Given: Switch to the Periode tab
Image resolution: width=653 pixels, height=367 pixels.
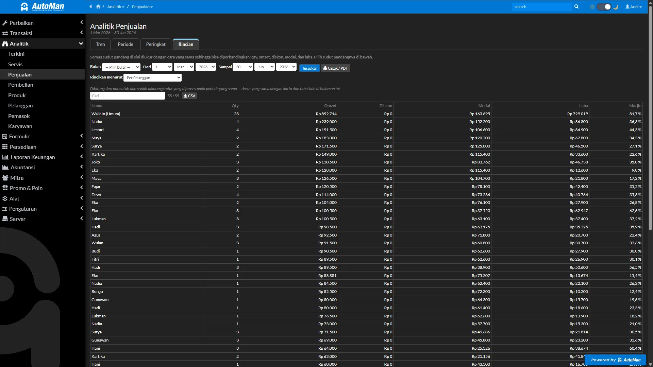Looking at the screenshot, I should pos(125,44).
